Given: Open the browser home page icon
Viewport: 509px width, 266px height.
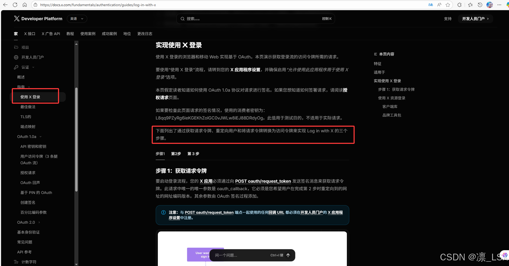Looking at the screenshot, I should tap(25, 5).
